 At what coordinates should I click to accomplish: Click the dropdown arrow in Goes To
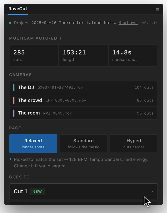(152, 192)
